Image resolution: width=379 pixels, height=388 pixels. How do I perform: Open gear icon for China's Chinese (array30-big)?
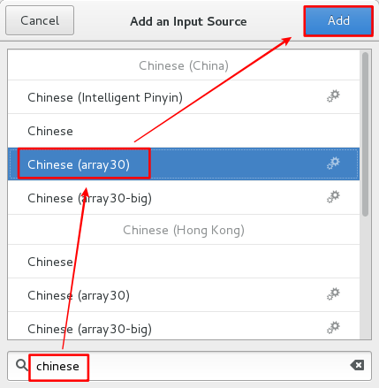tap(333, 197)
